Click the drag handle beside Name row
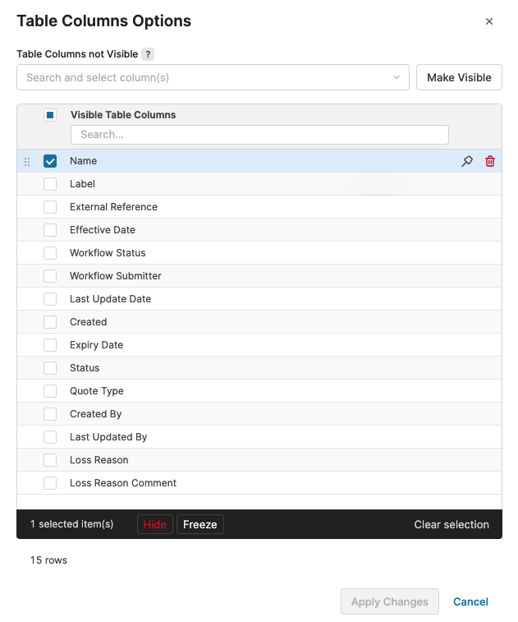 point(26,162)
